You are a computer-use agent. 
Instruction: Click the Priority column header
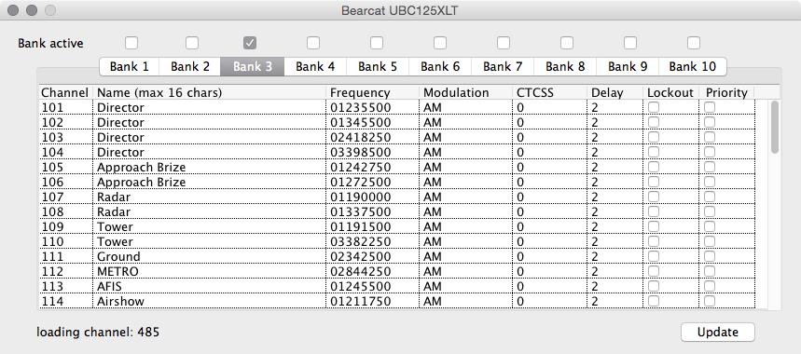(x=726, y=92)
